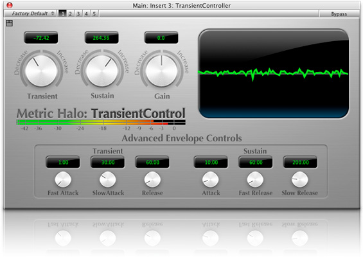Image resolution: width=363 pixels, height=257 pixels.
Task: Click the Transient value field showing -72.42
Action: tap(41, 38)
